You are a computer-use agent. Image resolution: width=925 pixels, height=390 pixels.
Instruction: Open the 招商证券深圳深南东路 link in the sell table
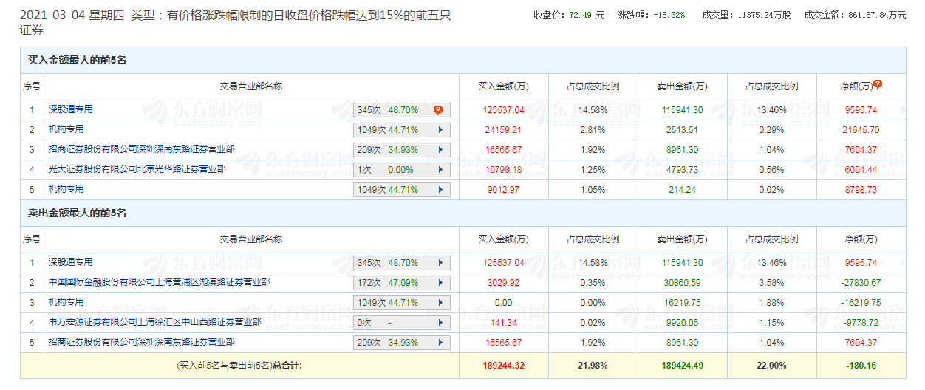click(x=141, y=342)
